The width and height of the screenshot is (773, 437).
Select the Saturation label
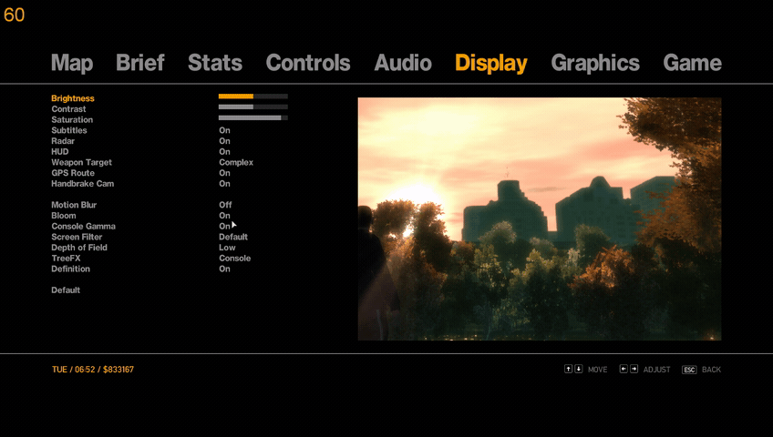(x=72, y=120)
